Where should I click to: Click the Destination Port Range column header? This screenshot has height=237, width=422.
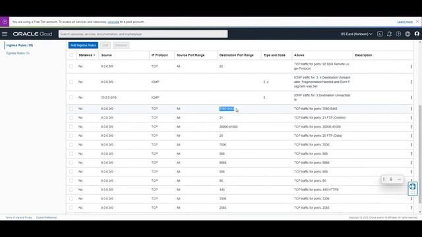[x=236, y=55]
